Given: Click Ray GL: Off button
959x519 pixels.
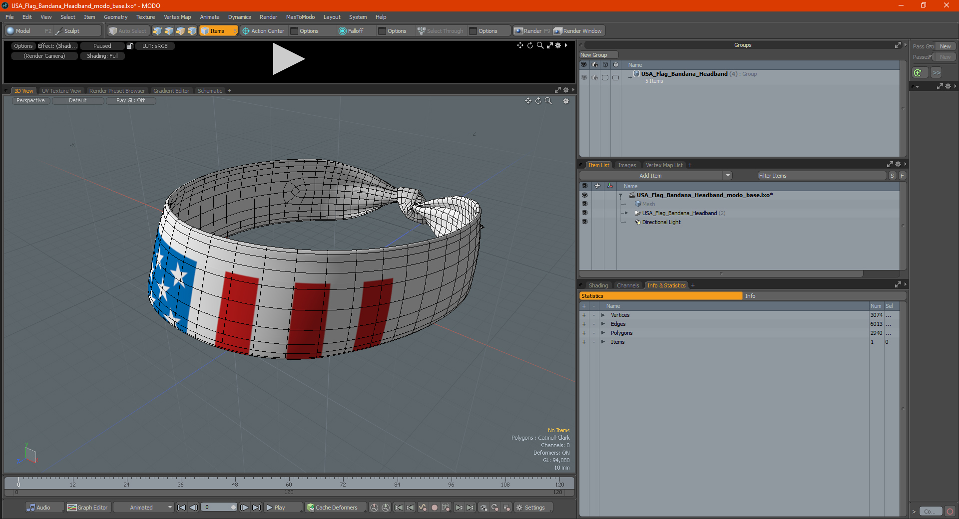Looking at the screenshot, I should 130,101.
